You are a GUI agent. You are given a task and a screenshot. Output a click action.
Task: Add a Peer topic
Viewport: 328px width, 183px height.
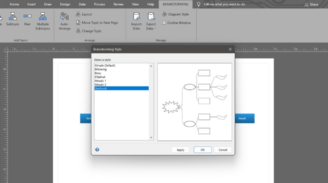[27, 19]
